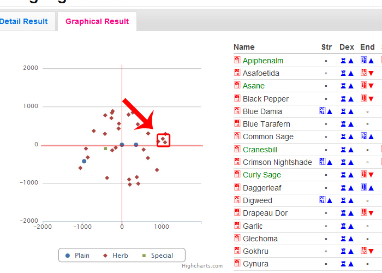The width and height of the screenshot is (382, 273).
Task: Switch to the Detail Result tab
Action: coord(24,22)
